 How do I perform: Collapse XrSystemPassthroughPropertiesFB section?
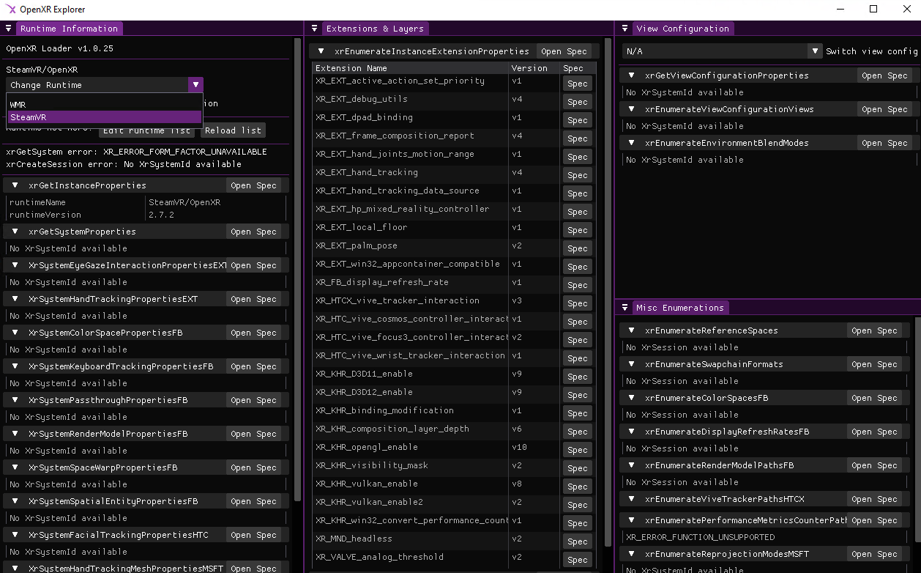click(15, 400)
